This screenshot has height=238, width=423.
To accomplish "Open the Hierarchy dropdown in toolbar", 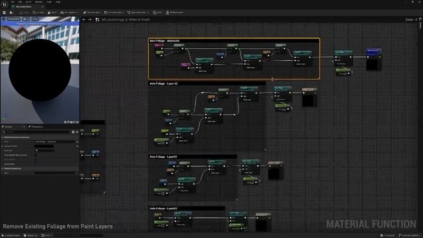I will tap(69, 13).
